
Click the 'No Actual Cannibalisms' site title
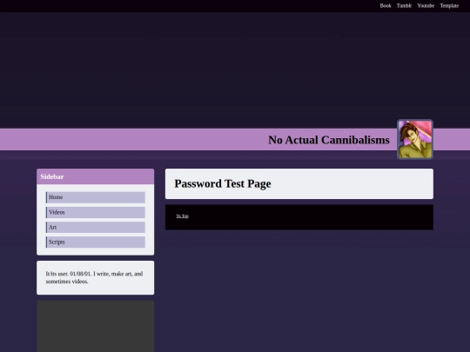(329, 140)
